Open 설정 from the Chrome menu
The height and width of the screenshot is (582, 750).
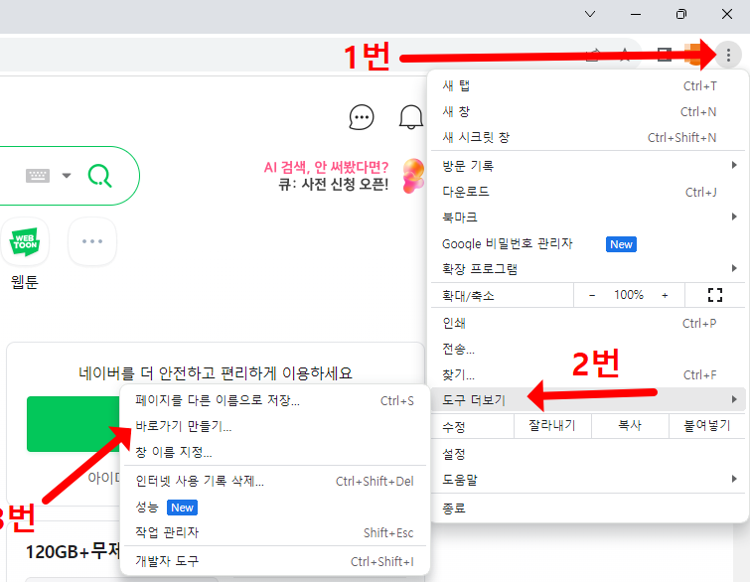tap(588, 453)
